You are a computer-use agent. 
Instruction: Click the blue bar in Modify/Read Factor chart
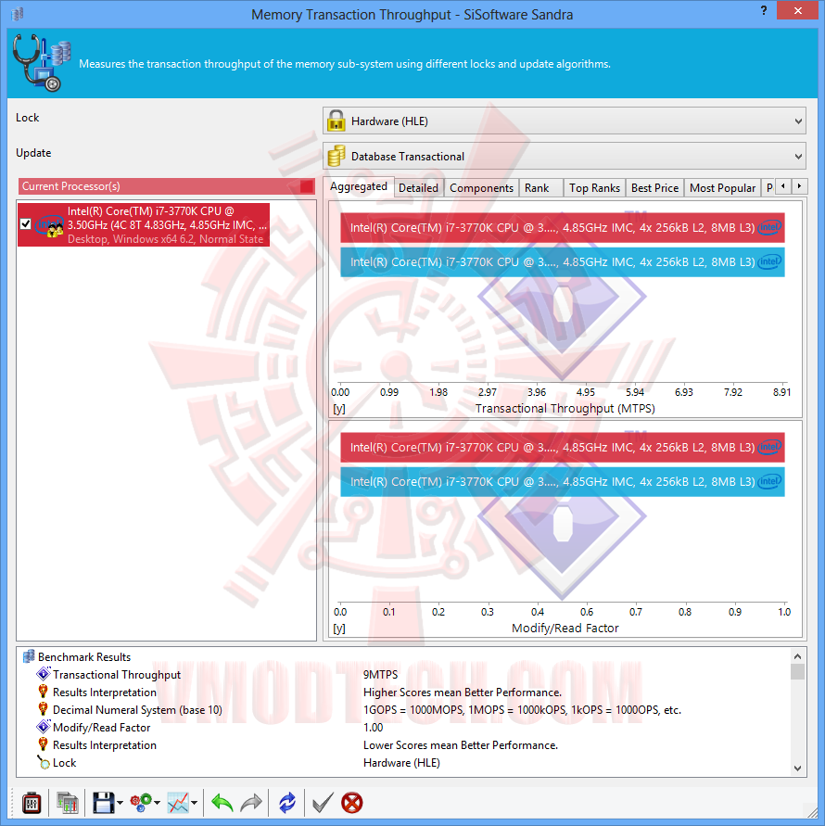(x=562, y=482)
